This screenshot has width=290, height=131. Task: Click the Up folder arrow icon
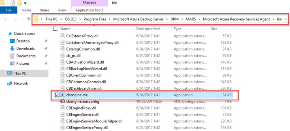[29, 19]
